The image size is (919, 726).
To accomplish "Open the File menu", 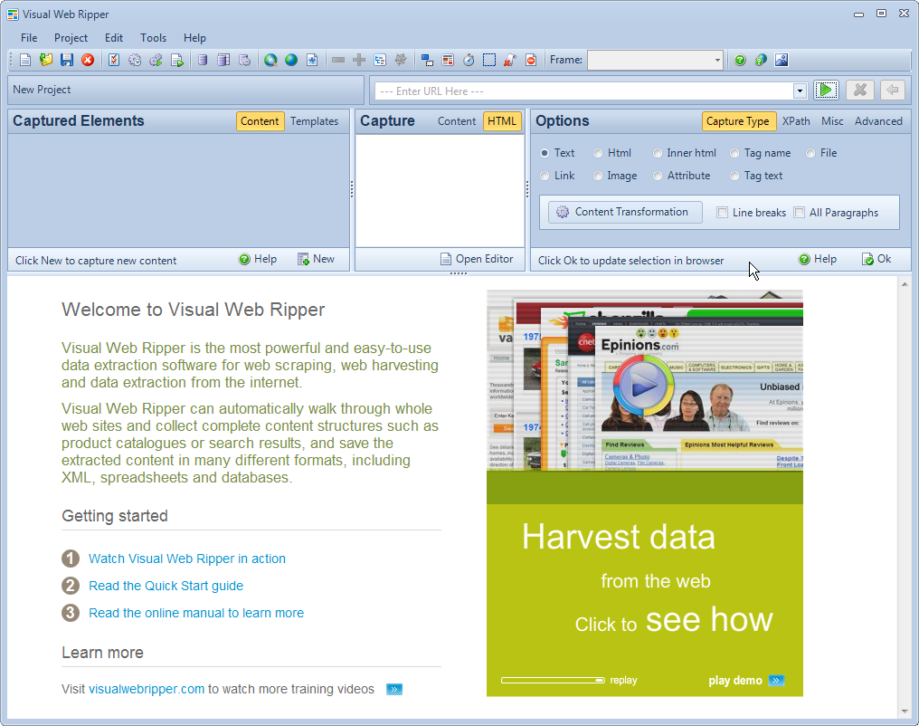I will 29,37.
